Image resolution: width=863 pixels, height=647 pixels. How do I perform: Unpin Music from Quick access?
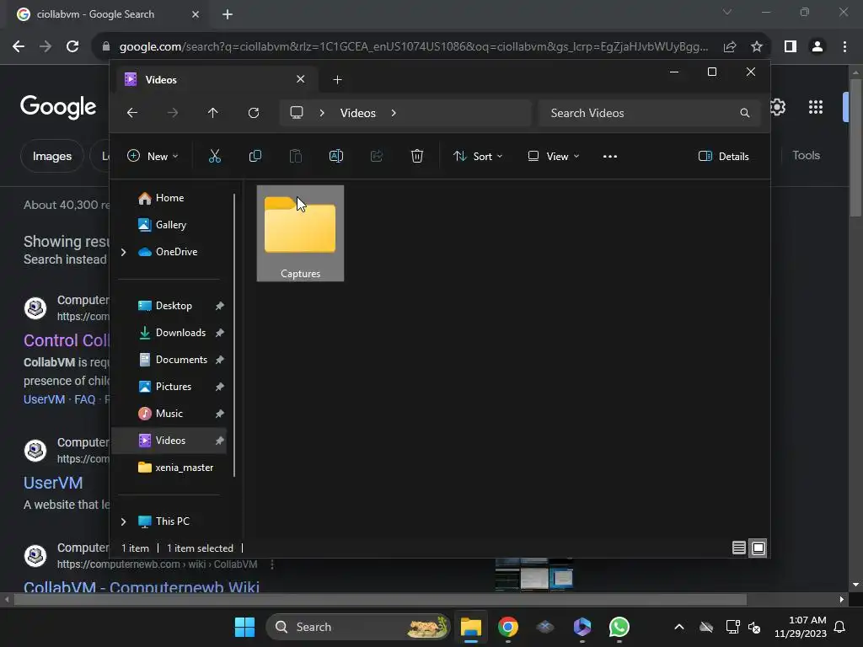[x=220, y=414]
